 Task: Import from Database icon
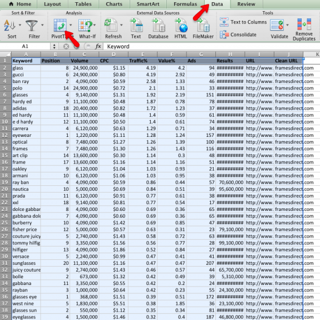(x=159, y=26)
